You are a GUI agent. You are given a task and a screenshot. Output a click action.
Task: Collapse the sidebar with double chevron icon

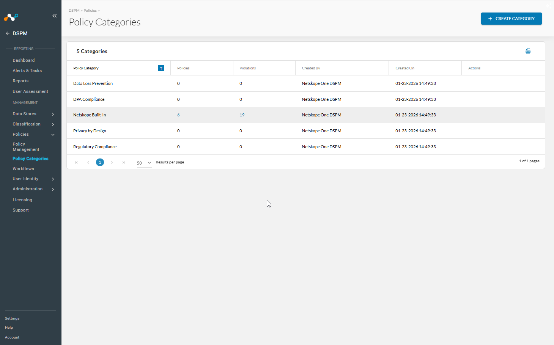coord(54,16)
